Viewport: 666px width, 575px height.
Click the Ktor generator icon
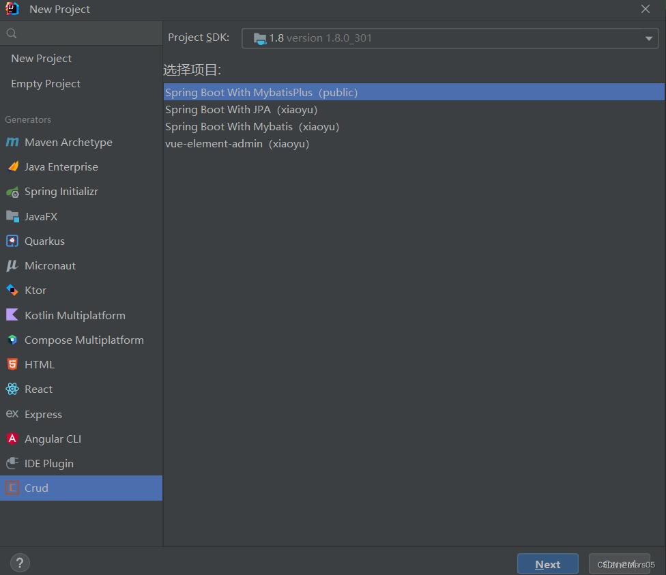12,290
